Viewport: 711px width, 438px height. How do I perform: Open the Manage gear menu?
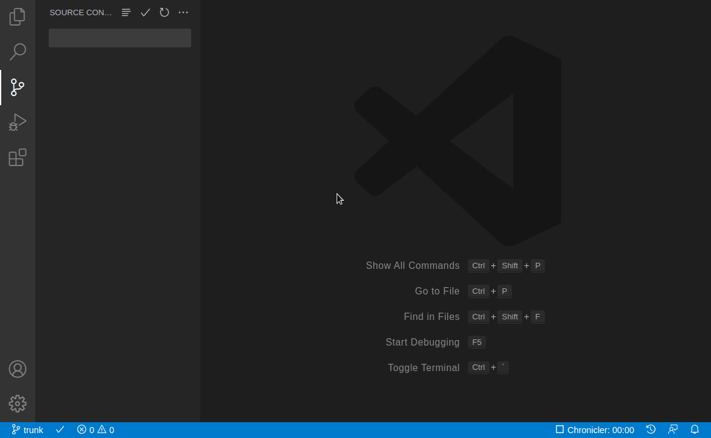pos(17,403)
